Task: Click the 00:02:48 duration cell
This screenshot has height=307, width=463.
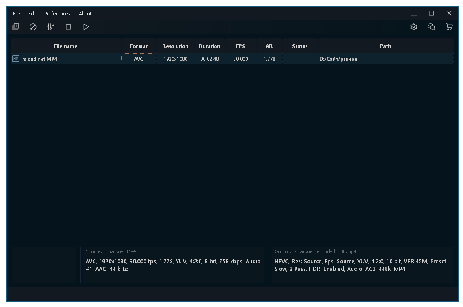Action: point(209,59)
